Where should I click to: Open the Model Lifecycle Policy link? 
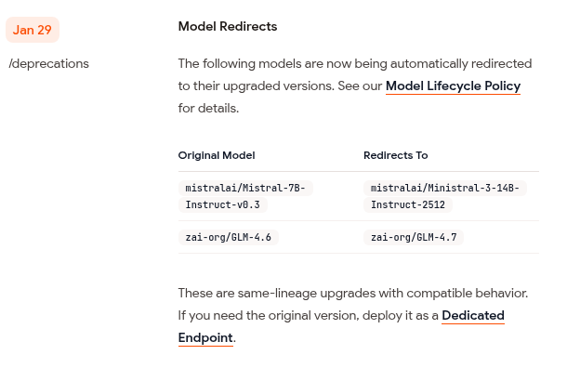pos(453,86)
